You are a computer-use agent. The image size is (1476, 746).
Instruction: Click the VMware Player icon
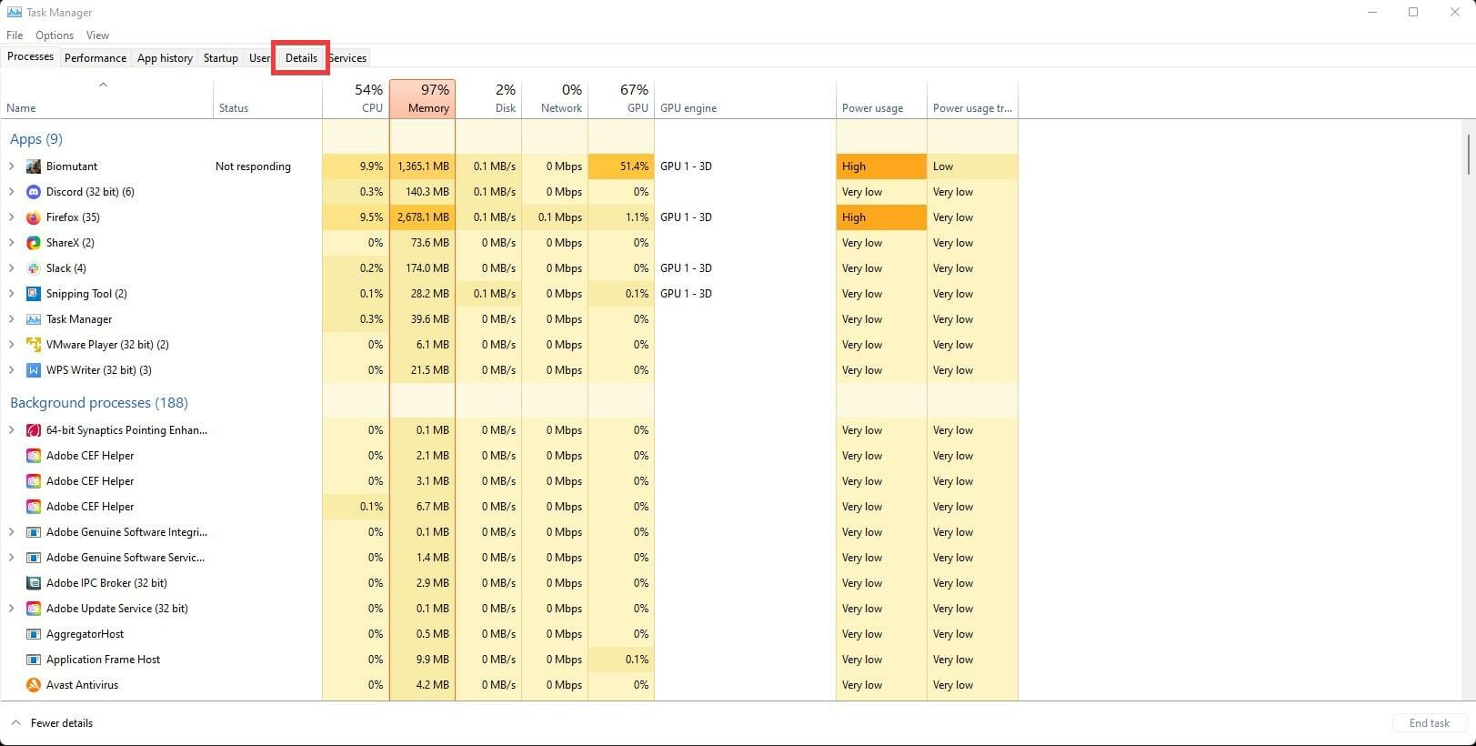point(34,345)
